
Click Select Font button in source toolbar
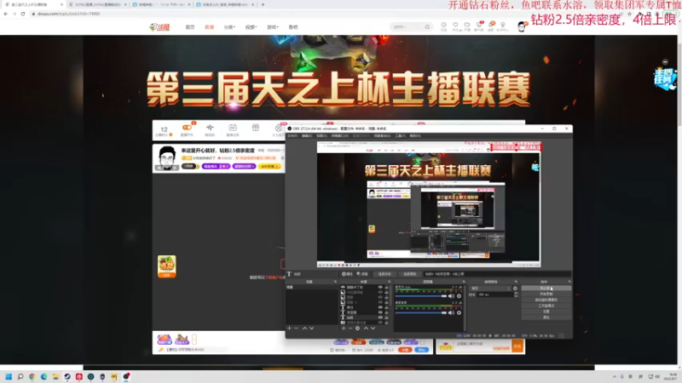click(x=384, y=274)
